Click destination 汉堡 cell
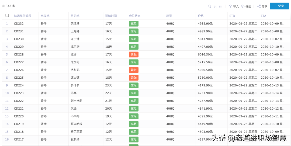This screenshot has width=291, height=146. click(86, 109)
